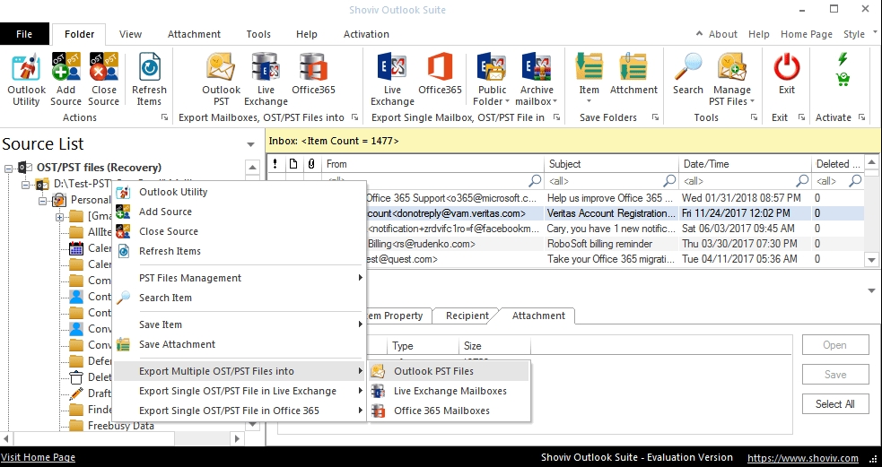Open Manage PST Files tool
The image size is (882, 467).
(x=732, y=80)
